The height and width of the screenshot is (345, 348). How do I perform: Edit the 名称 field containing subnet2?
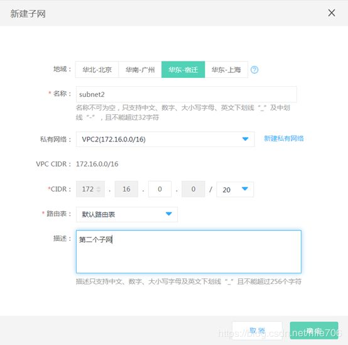[186, 94]
